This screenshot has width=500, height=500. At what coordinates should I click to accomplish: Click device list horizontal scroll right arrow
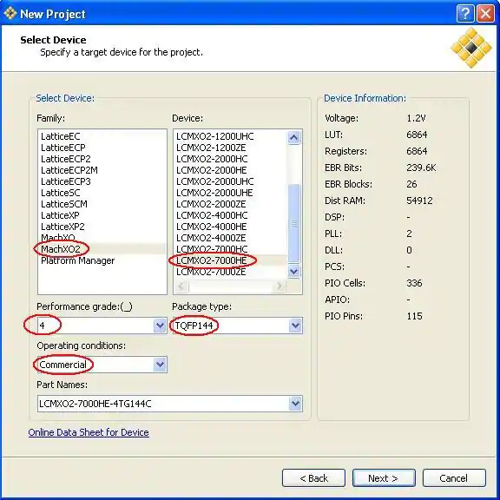[280, 286]
